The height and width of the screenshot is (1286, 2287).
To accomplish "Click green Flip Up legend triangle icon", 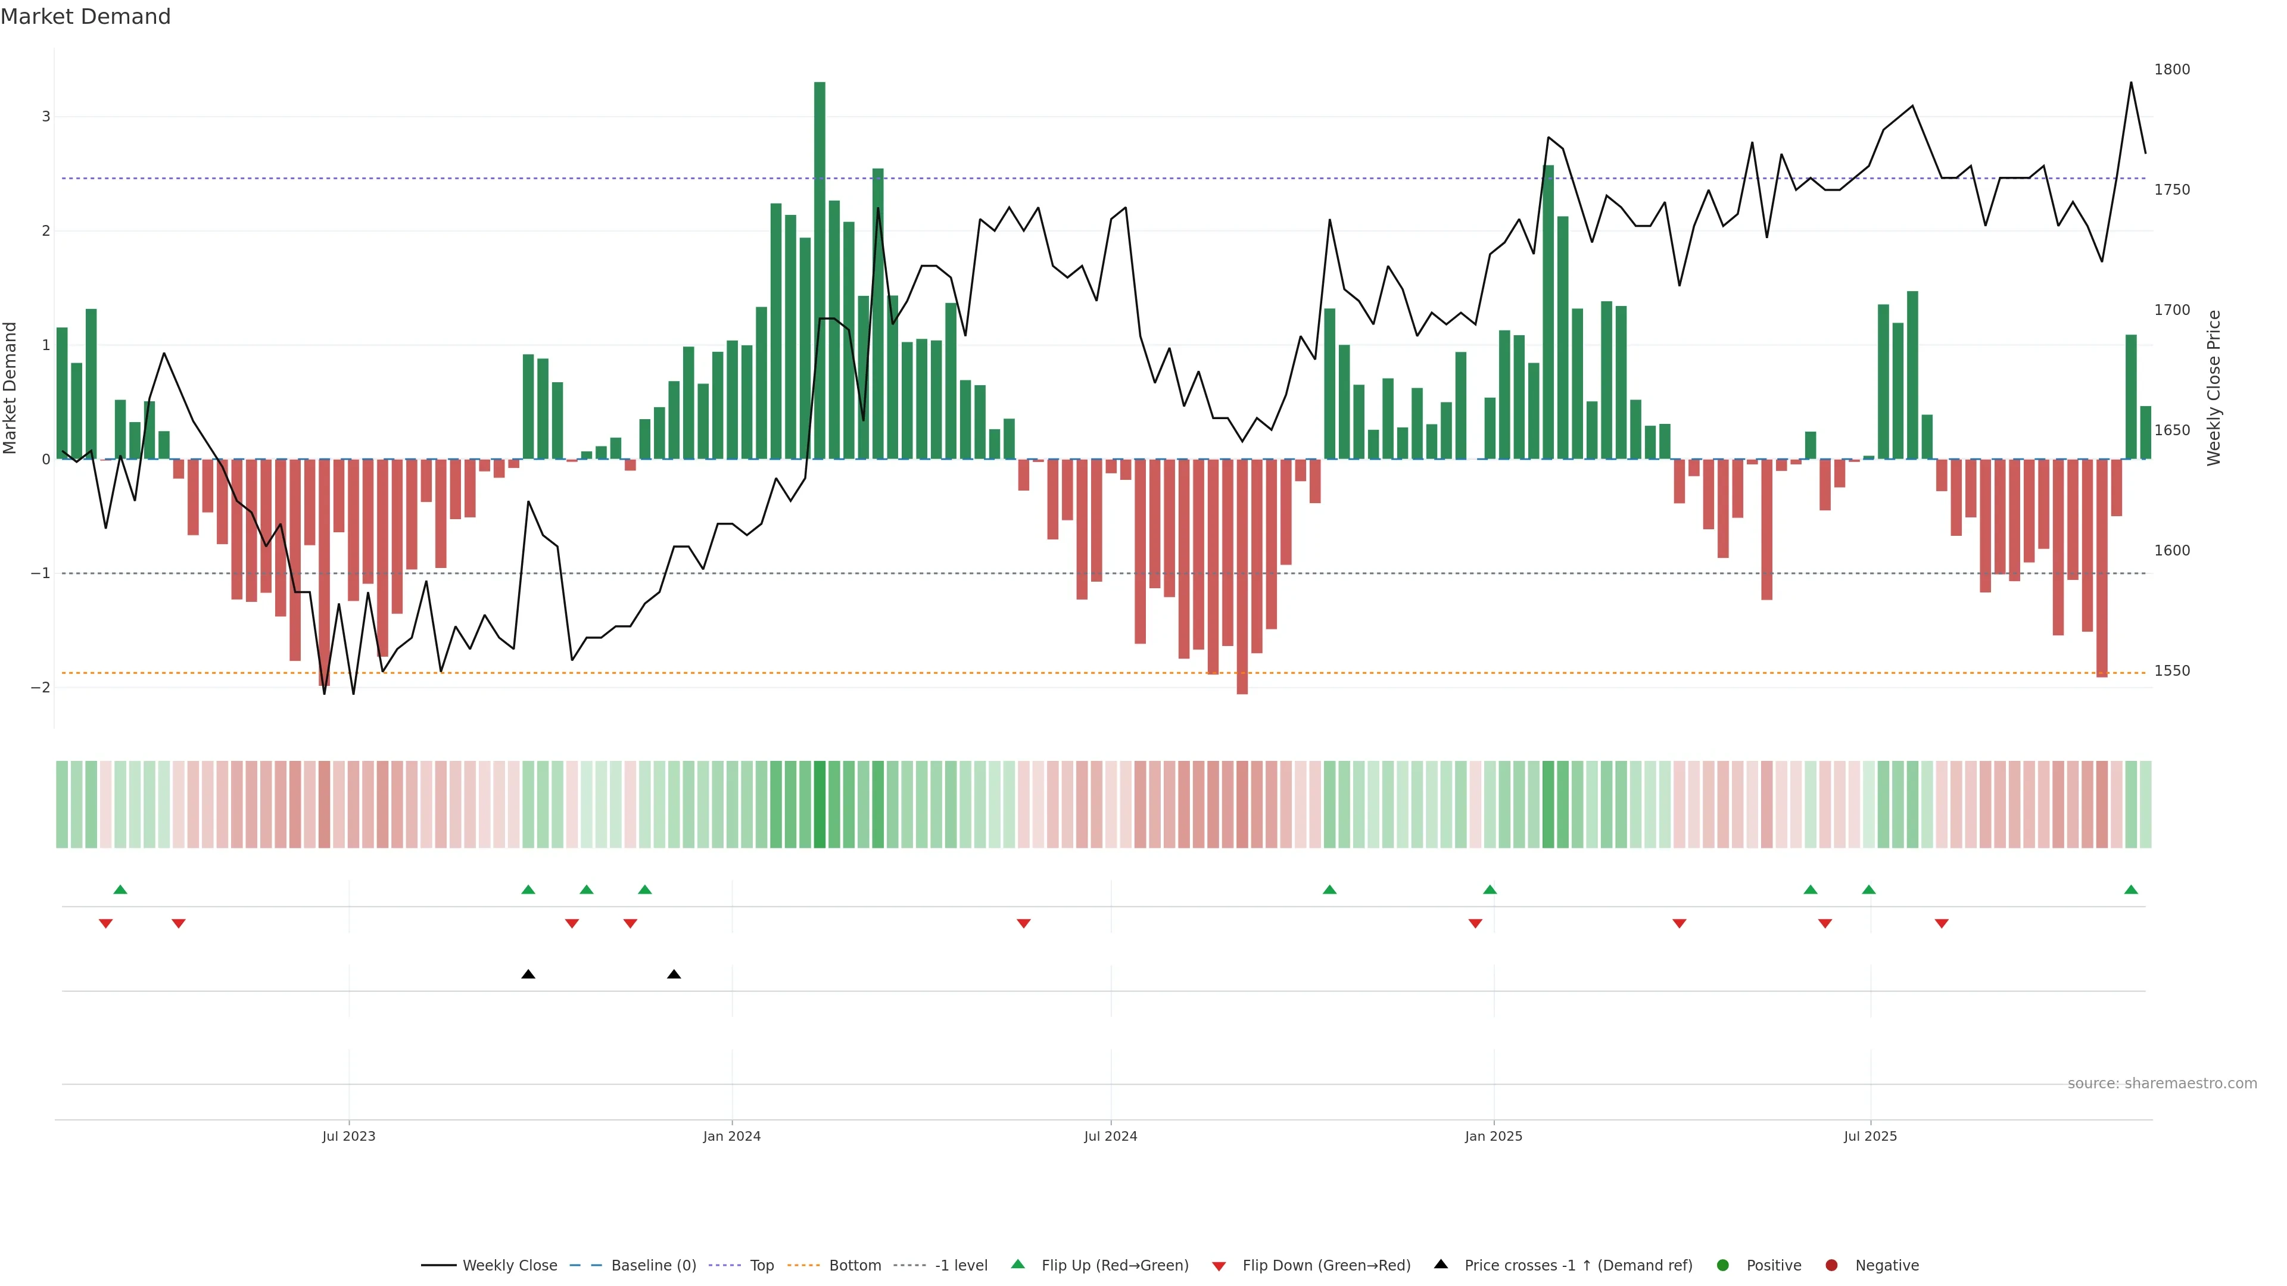I will 1018,1264.
